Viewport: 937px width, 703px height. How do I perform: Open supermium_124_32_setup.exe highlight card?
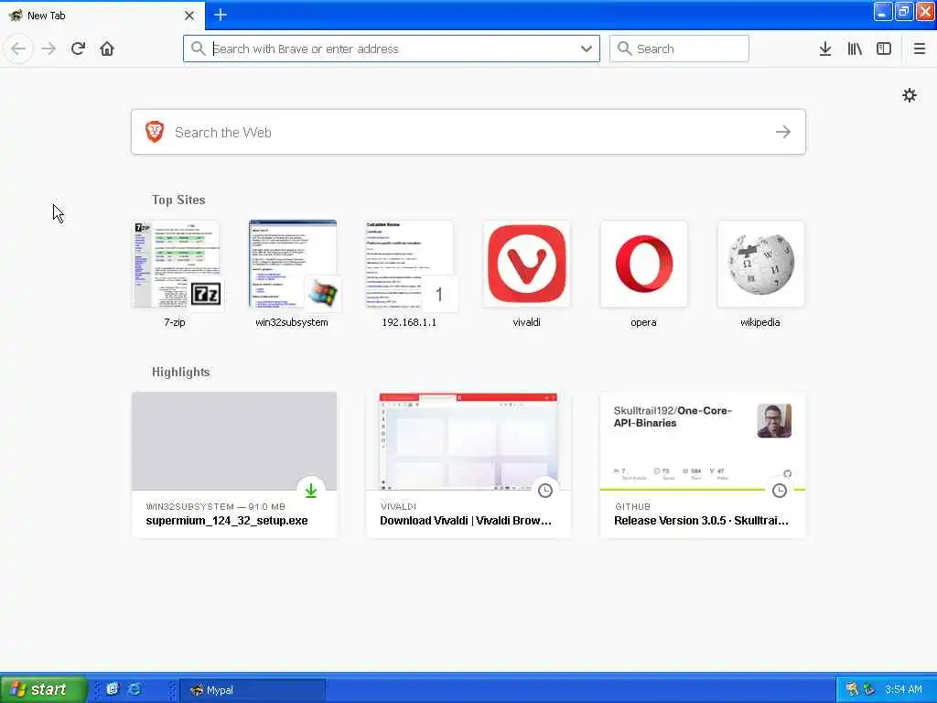click(234, 465)
